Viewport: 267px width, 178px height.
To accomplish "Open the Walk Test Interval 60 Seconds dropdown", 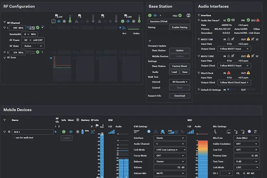I will (180, 82).
